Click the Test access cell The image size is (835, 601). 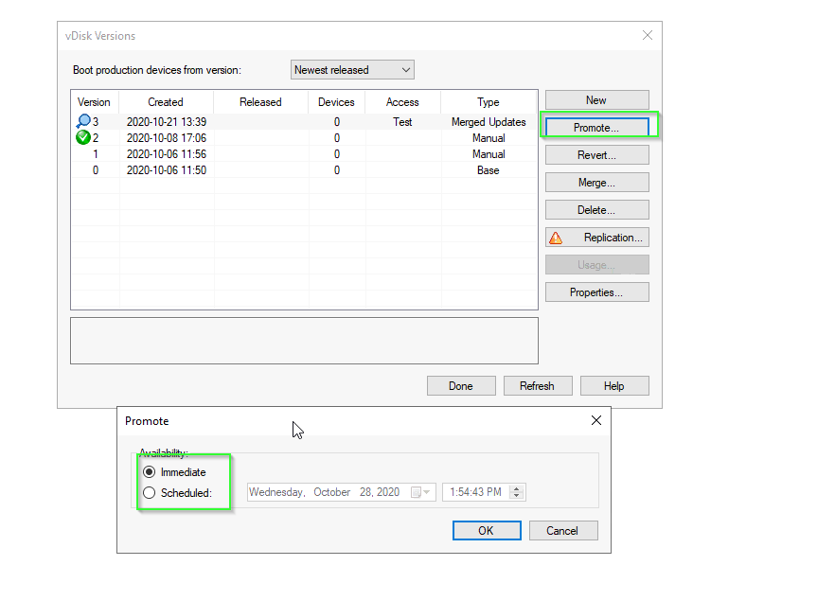[402, 122]
